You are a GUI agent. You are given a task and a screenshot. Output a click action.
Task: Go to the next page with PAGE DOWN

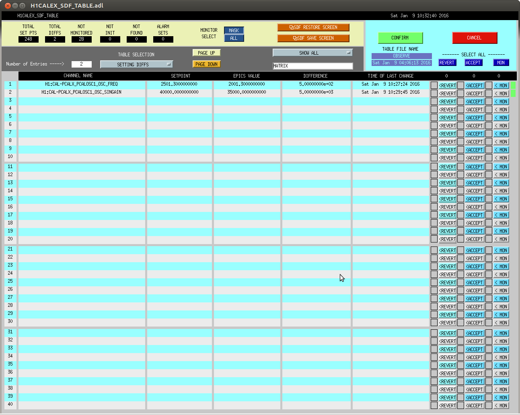click(207, 64)
